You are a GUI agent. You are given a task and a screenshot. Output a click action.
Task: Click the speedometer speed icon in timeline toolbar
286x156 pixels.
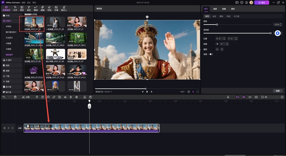(48, 97)
